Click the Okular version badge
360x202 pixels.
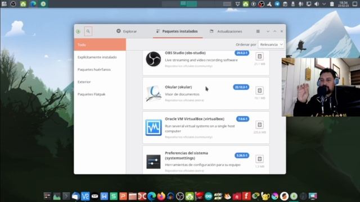pyautogui.click(x=241, y=87)
